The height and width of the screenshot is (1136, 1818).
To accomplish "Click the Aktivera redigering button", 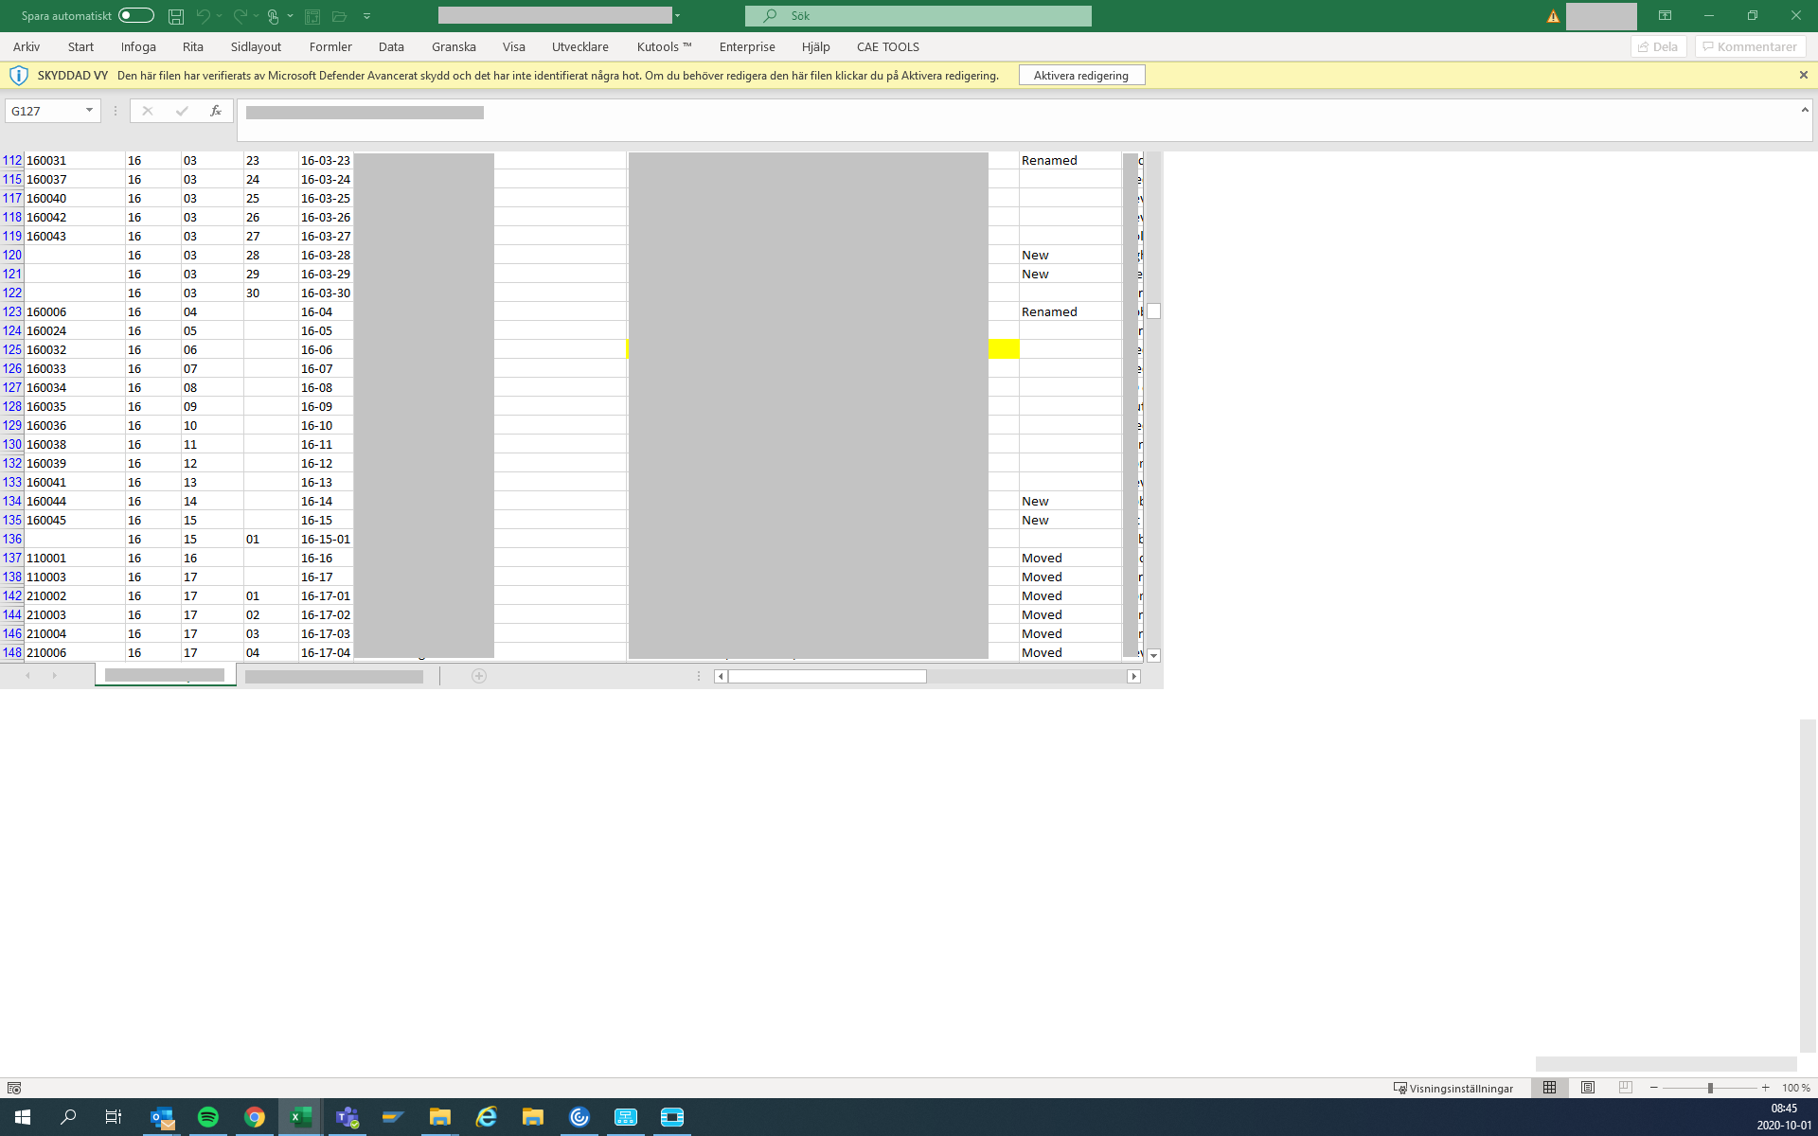I will coord(1081,76).
